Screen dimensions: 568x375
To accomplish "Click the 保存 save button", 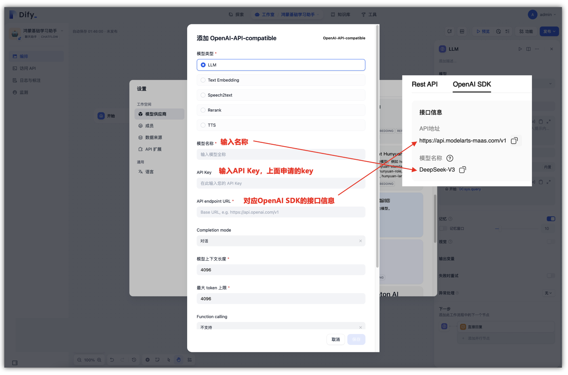I will (x=356, y=340).
